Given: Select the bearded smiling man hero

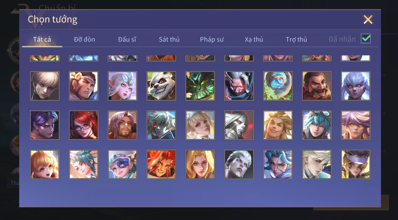Looking at the screenshot, I should click(317, 86).
